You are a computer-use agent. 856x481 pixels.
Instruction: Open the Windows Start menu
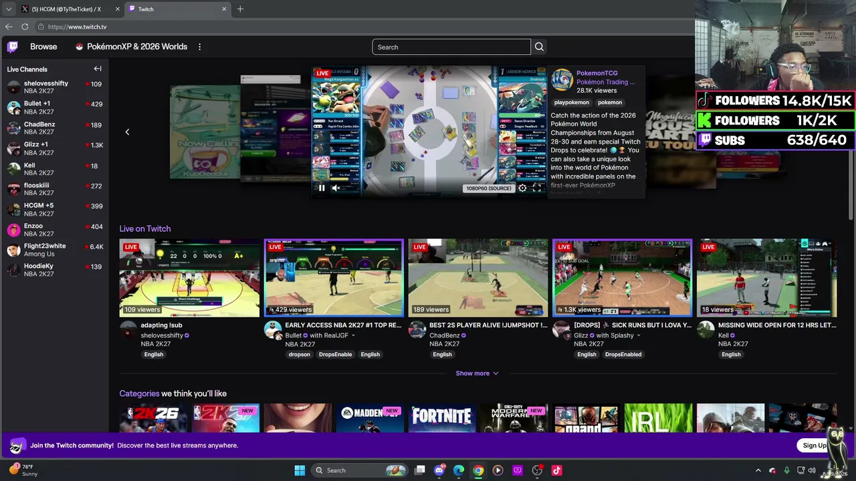[300, 470]
